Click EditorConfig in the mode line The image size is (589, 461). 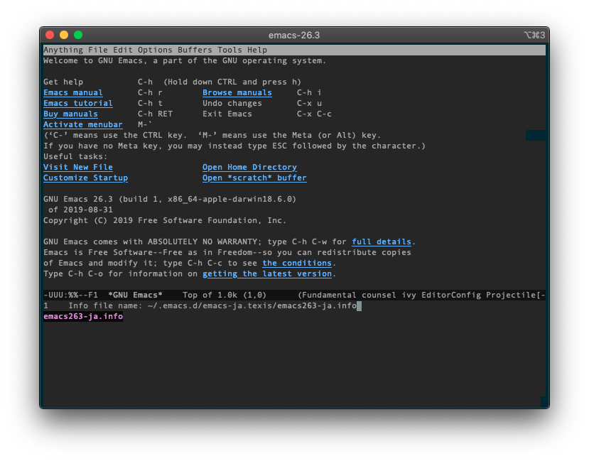(451, 295)
